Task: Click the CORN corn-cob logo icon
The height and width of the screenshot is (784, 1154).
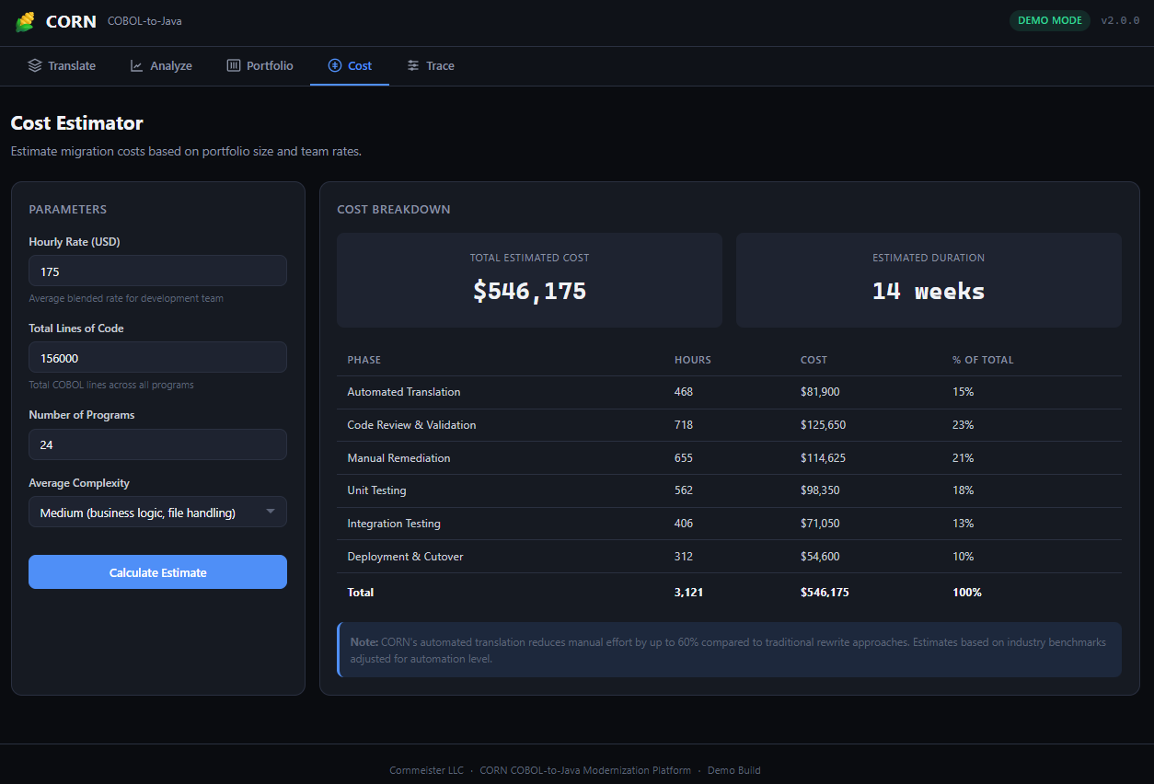Action: 25,20
